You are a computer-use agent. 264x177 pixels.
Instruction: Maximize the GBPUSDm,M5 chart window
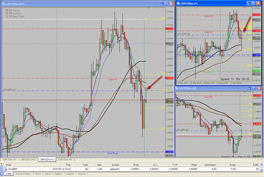pos(254,88)
